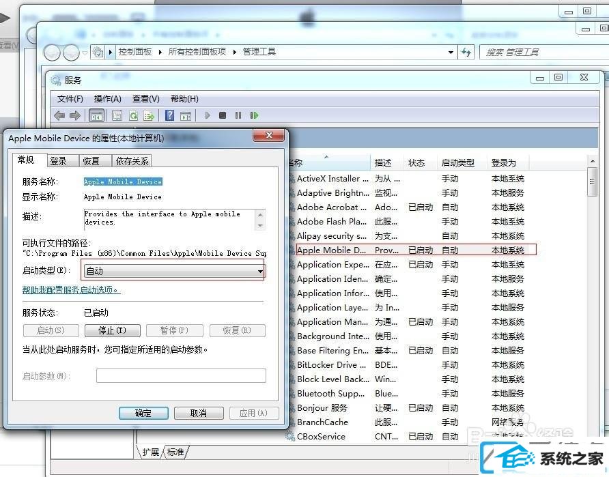
Task: Open the 帮助(H) menu
Action: 184,99
